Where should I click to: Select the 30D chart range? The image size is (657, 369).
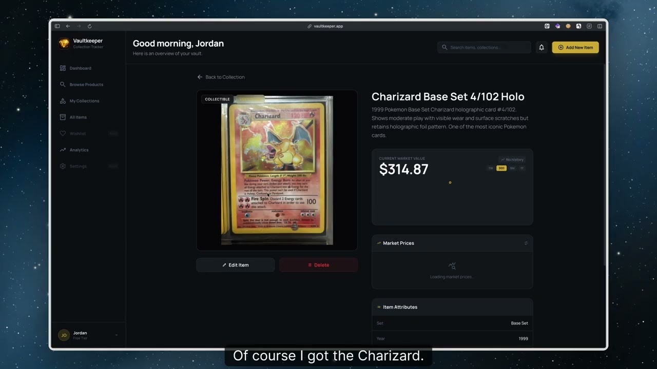(x=501, y=168)
